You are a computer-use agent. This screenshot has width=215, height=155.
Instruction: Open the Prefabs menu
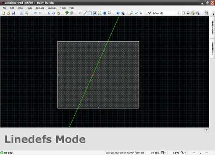[40, 8]
